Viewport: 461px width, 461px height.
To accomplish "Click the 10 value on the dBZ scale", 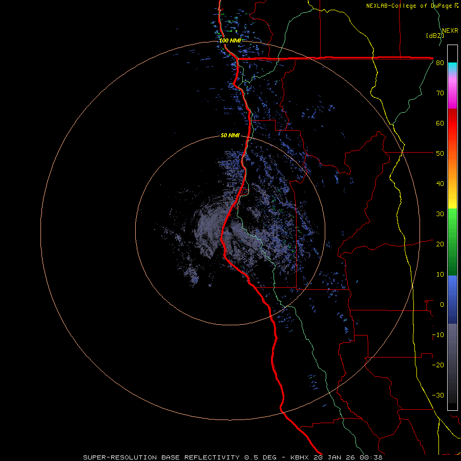I will 440,275.
